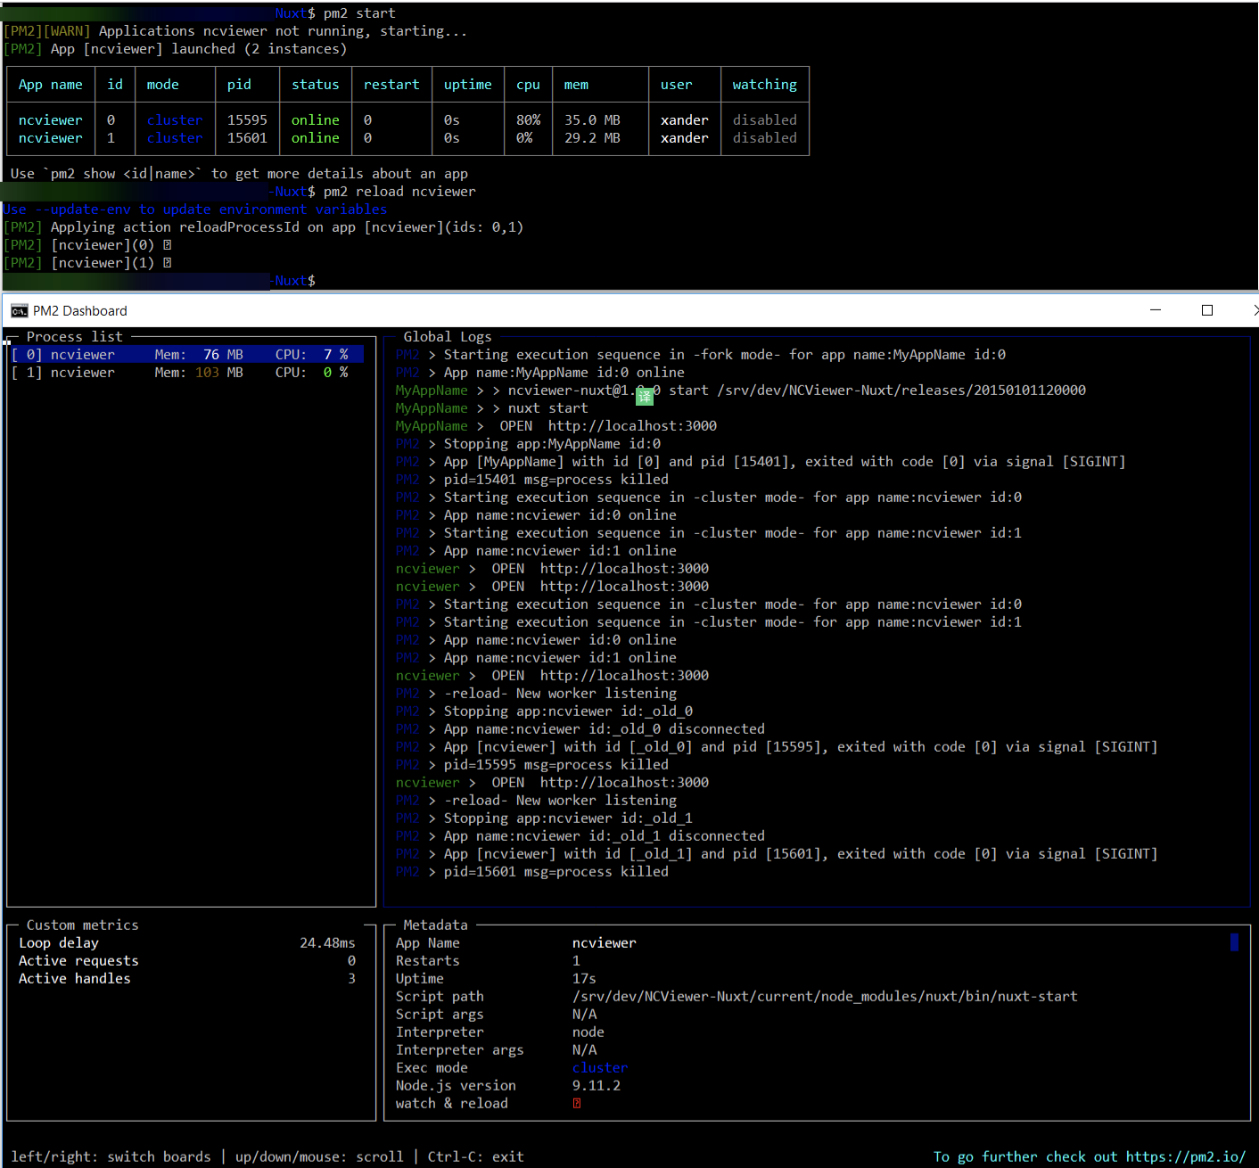This screenshot has height=1168, width=1259.
Task: Click the Loop delay metric row
Action: [x=187, y=943]
